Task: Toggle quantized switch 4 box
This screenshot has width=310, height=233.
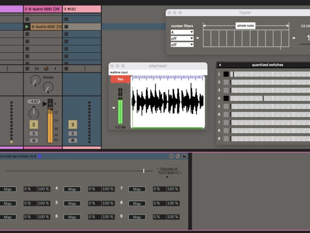Action: tap(226, 98)
